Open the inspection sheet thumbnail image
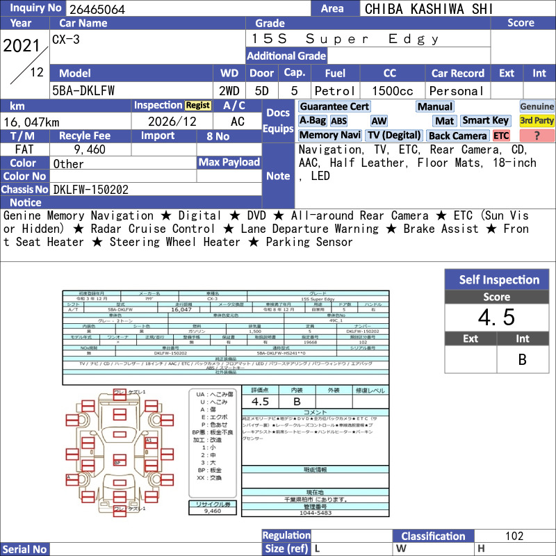 (226, 403)
